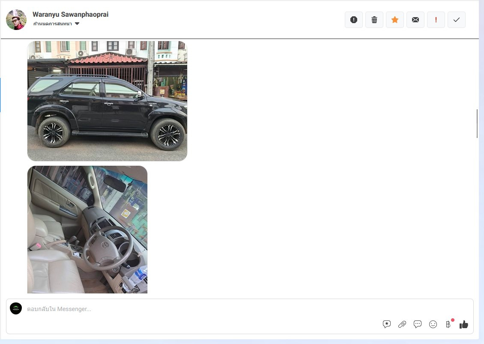Send a thumbs-up like
Viewport: 484px width, 344px height.
coord(463,324)
